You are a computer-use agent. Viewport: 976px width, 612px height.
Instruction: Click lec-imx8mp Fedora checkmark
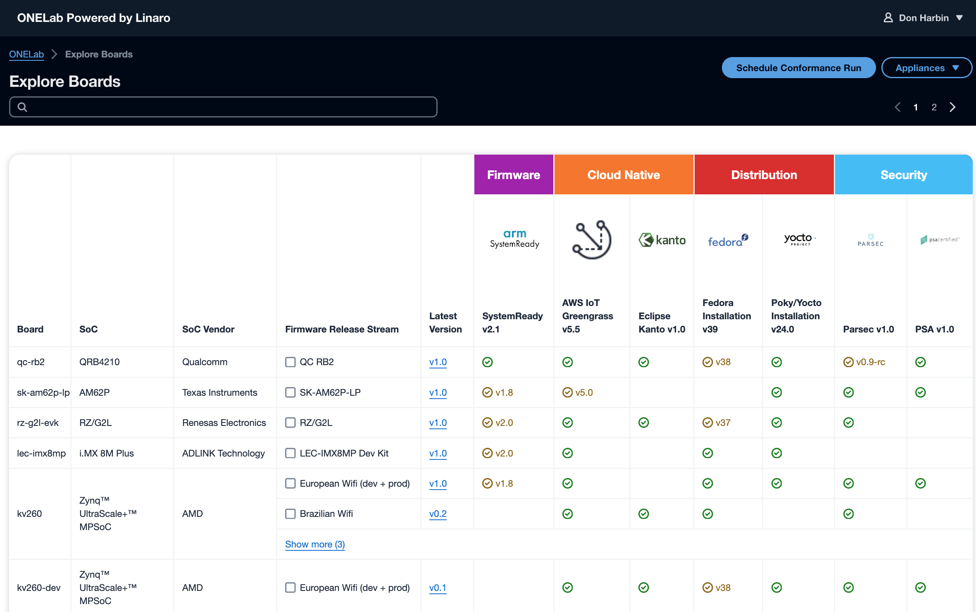pos(708,453)
